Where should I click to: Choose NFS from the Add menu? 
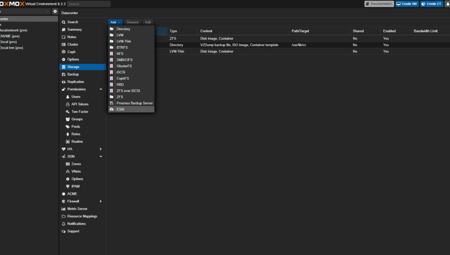coord(131,53)
